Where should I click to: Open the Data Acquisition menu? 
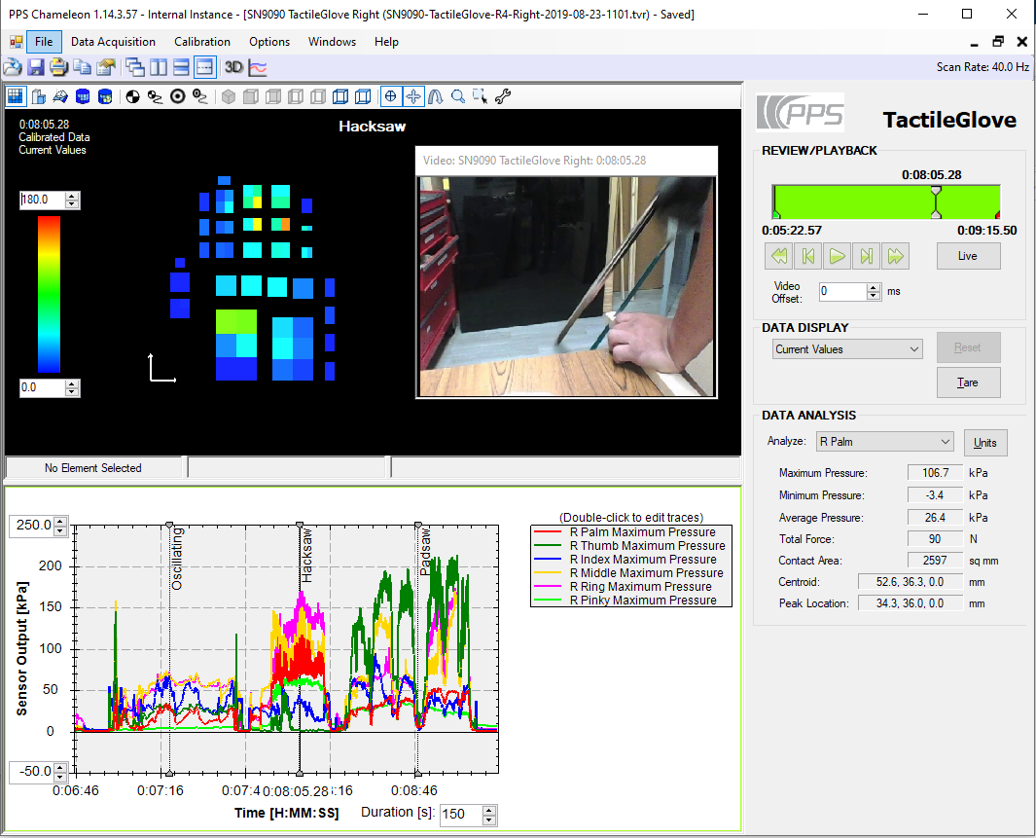(113, 42)
